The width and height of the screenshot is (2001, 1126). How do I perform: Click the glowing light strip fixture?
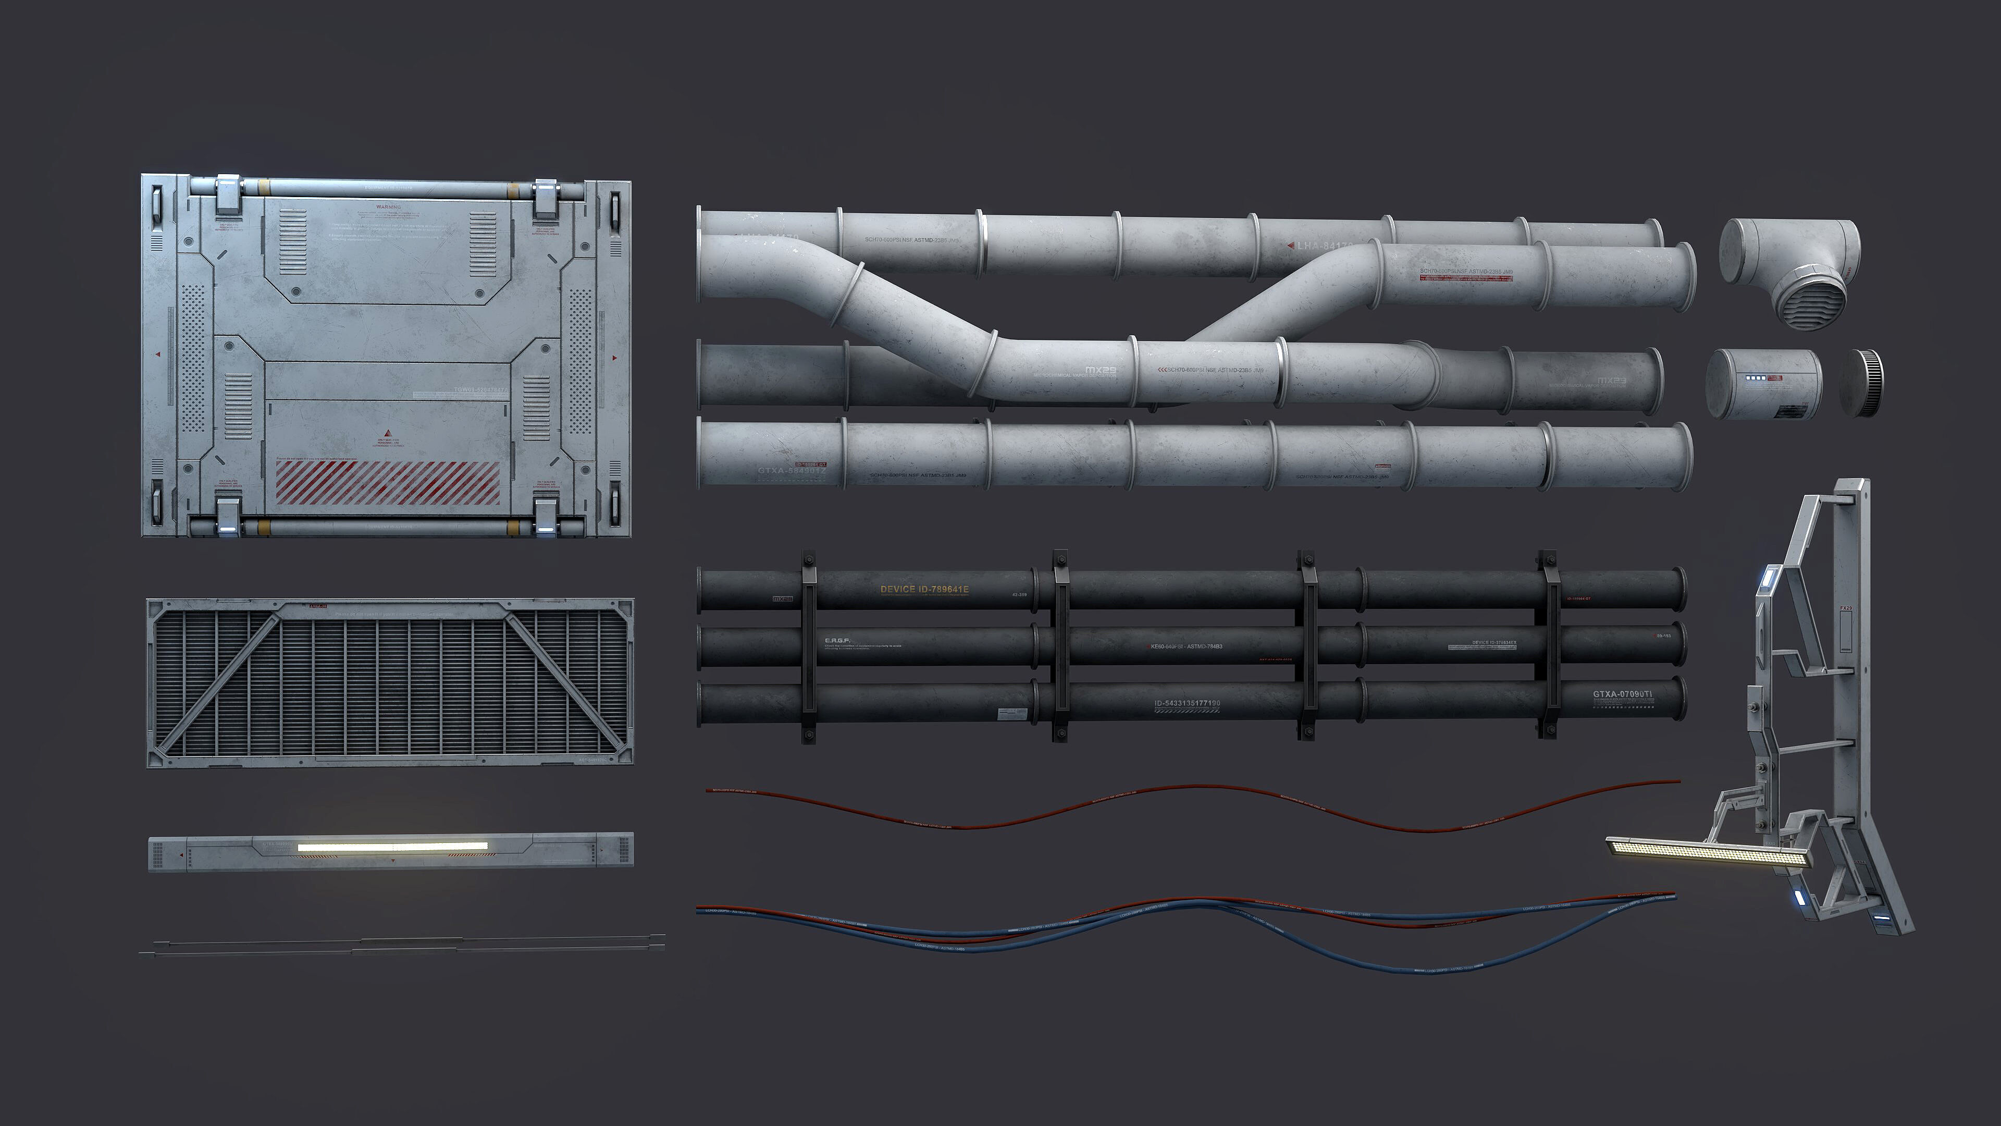click(x=392, y=846)
